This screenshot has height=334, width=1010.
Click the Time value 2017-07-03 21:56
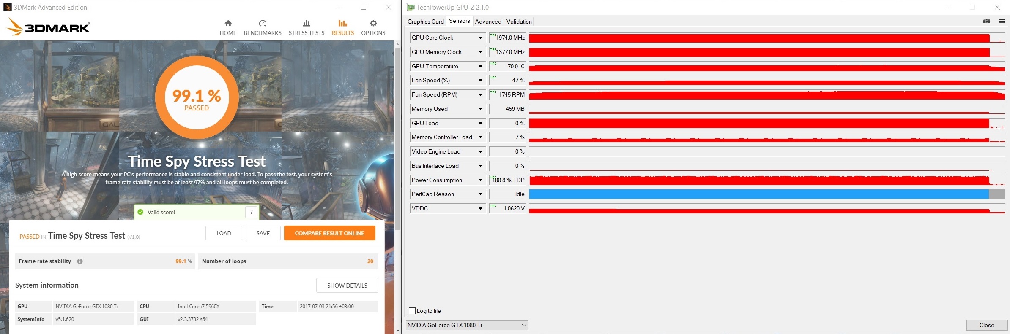[x=327, y=307]
